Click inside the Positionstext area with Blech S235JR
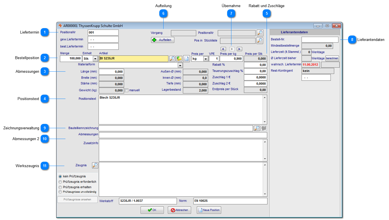This screenshot has width=389, height=220. 181,109
